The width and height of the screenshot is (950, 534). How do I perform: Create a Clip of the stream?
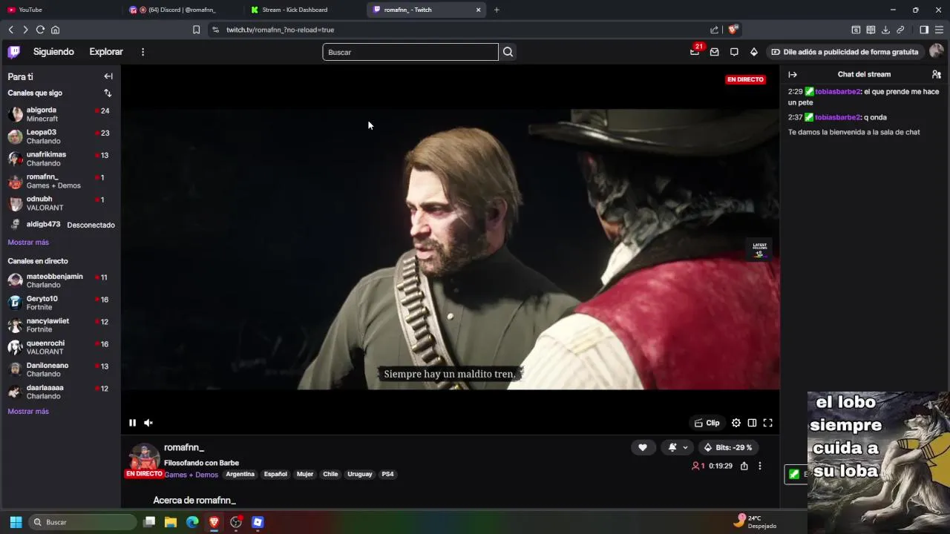click(x=707, y=423)
